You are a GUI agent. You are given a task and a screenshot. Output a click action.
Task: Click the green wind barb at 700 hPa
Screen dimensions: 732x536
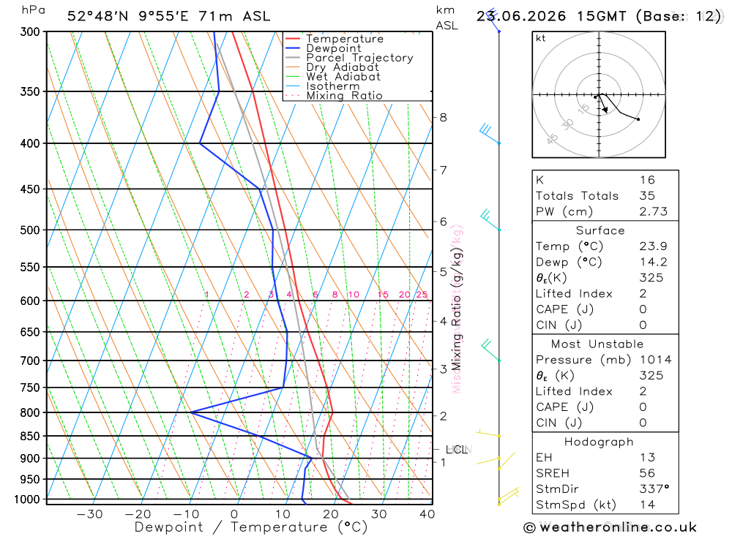point(490,350)
